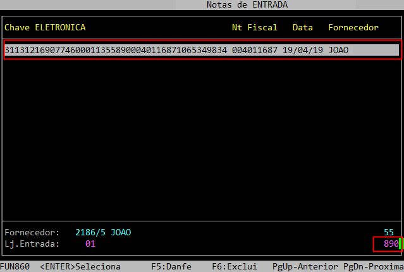This screenshot has height=272, width=404.
Task: Click the Data column header
Action: coord(303,27)
